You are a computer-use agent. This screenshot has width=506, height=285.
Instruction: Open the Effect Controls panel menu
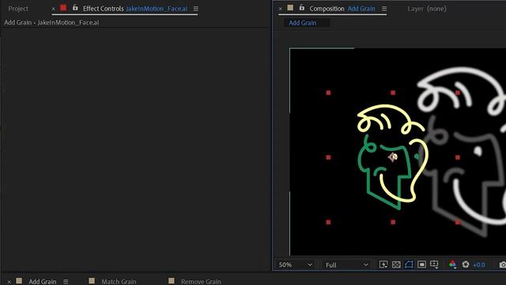point(195,9)
